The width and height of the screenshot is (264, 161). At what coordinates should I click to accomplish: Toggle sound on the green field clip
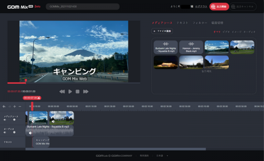pos(53,121)
